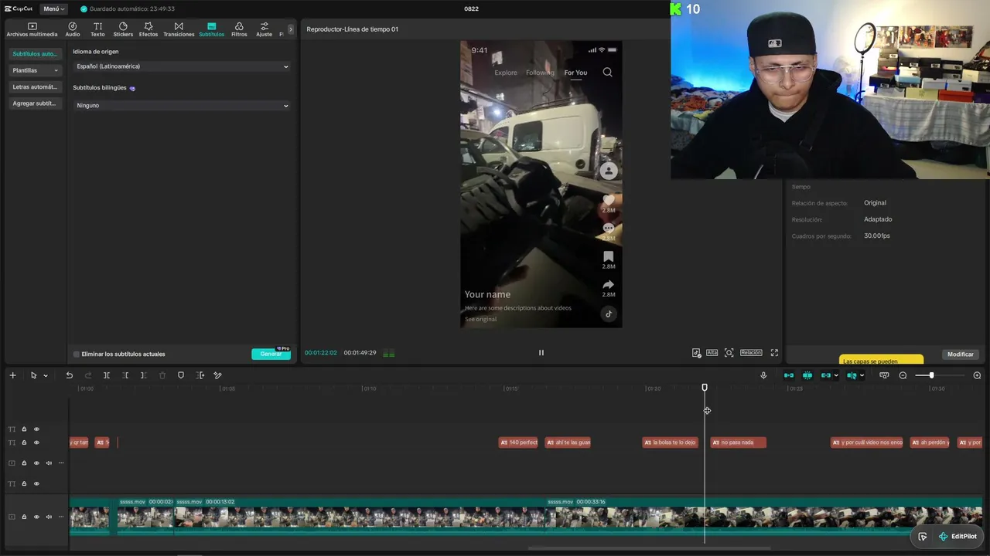
Task: Select the 'la bolsa te lo dejo' subtitle clip
Action: pyautogui.click(x=671, y=442)
